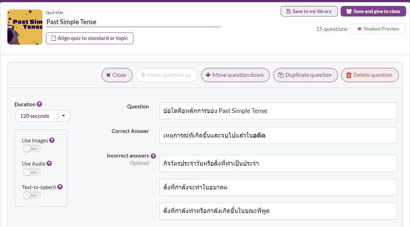Toggle Text-to-speech on
Screen dimensions: 410x227
pyautogui.click(x=32, y=195)
